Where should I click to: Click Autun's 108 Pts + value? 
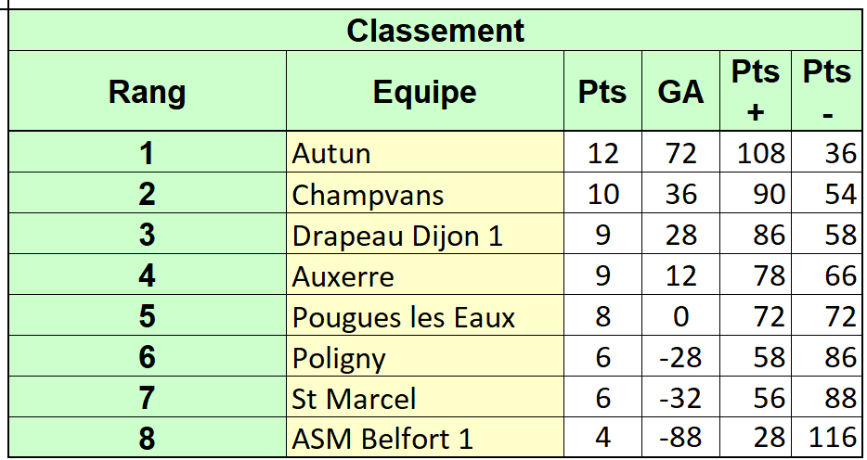[x=756, y=152]
